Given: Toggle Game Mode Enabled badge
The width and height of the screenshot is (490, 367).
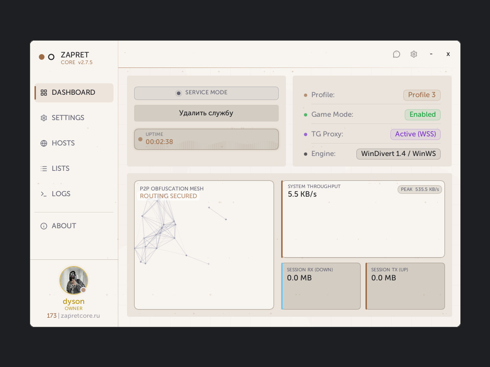Looking at the screenshot, I should (x=422, y=114).
